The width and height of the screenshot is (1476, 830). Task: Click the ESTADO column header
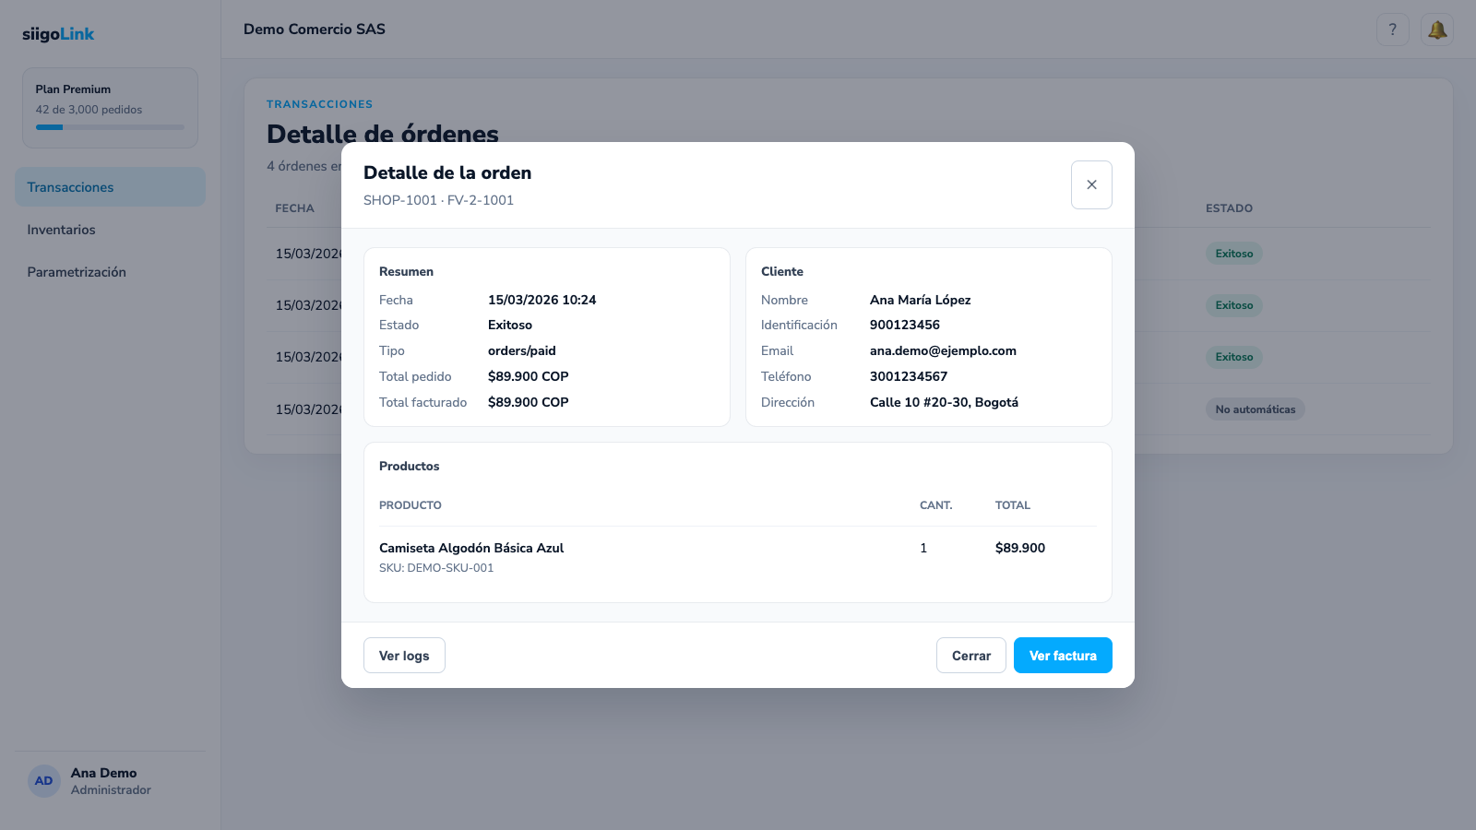click(x=1229, y=208)
